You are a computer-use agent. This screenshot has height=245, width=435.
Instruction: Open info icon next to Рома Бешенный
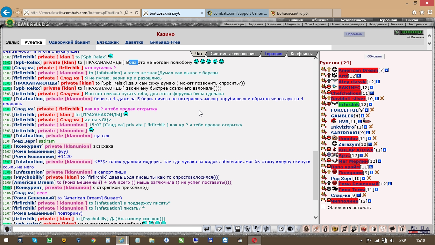pos(390,184)
